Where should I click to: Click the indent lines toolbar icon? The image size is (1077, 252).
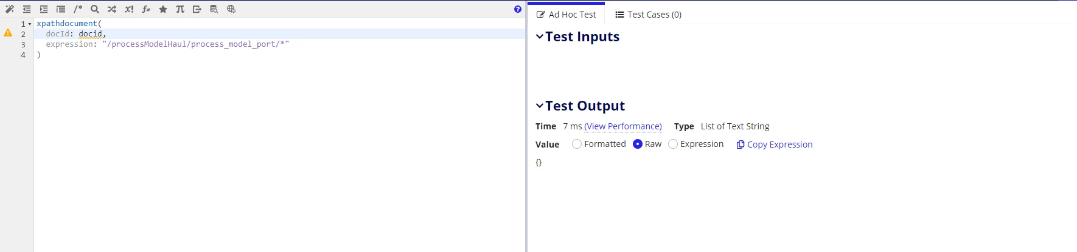tap(44, 9)
